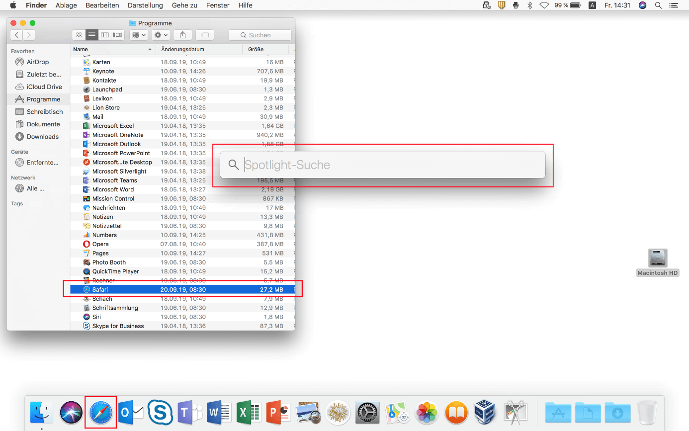The image size is (689, 431).
Task: Click the battery status in menu bar
Action: click(568, 5)
